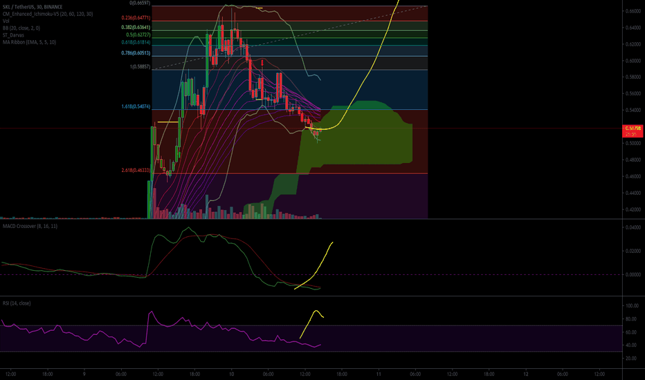Click date label 9 on time axis
This screenshot has height=380, width=645.
(84, 374)
